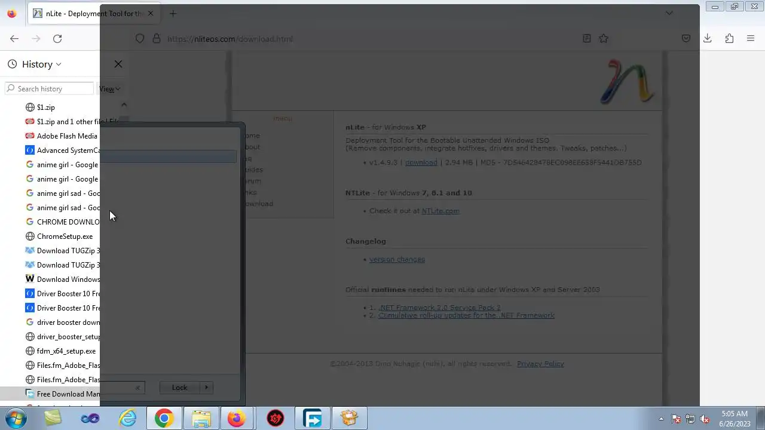Image resolution: width=765 pixels, height=430 pixels.
Task: Open the History sidebar switcher dropdown
Action: click(35, 64)
